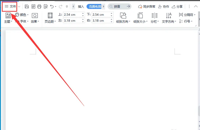Click the Print icon

point(39,6)
